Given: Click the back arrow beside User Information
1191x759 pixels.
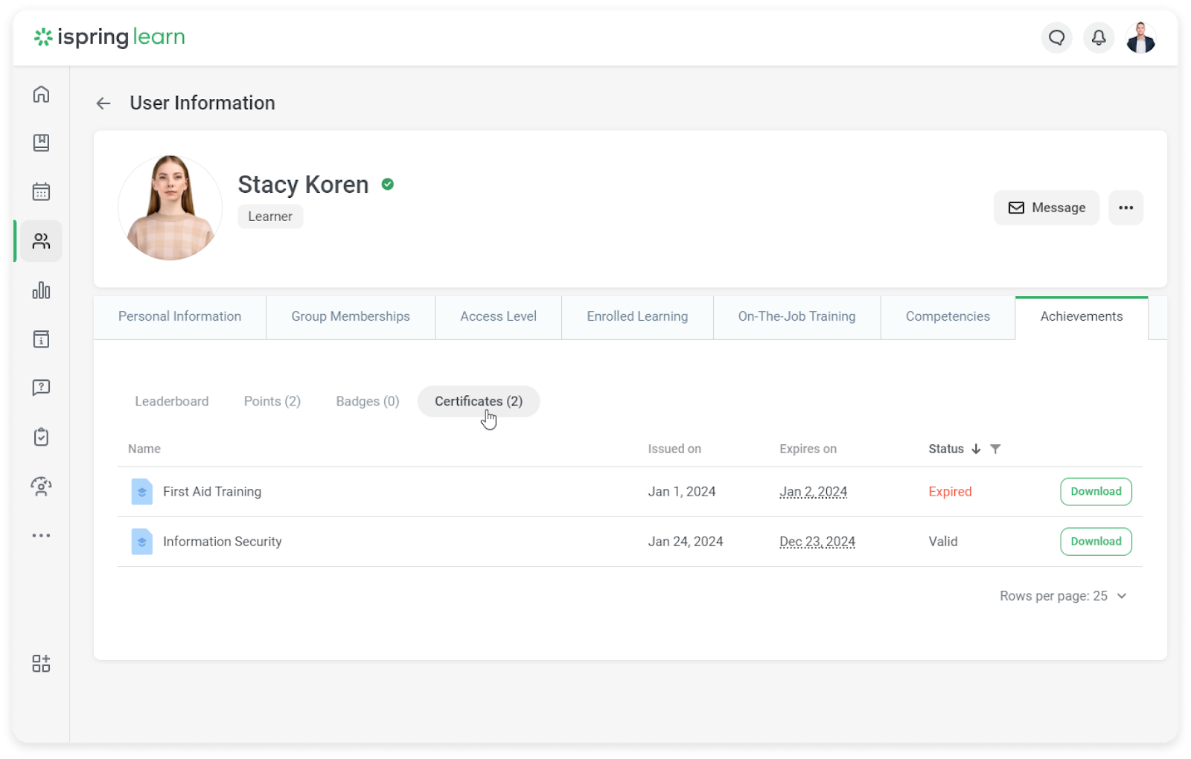Looking at the screenshot, I should coord(103,103).
